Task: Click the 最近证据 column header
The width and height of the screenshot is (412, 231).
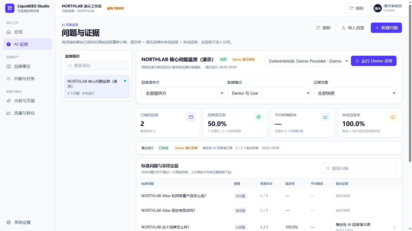Action: pos(342,184)
